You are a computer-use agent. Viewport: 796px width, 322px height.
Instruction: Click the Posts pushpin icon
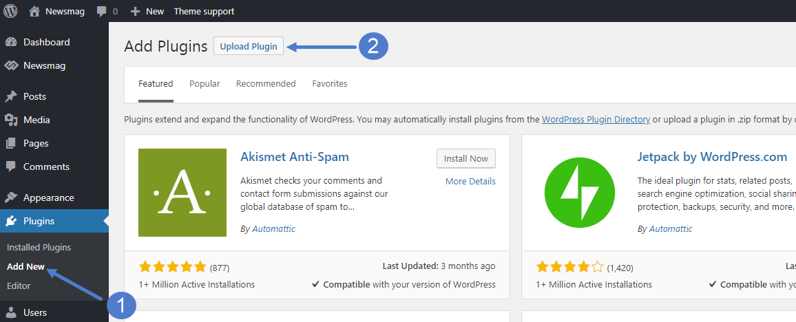coord(11,96)
